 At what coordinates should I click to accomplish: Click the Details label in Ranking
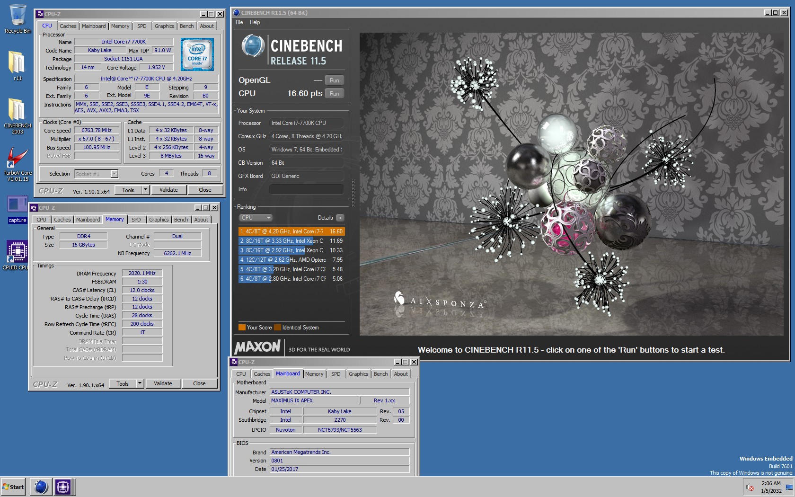click(x=325, y=218)
